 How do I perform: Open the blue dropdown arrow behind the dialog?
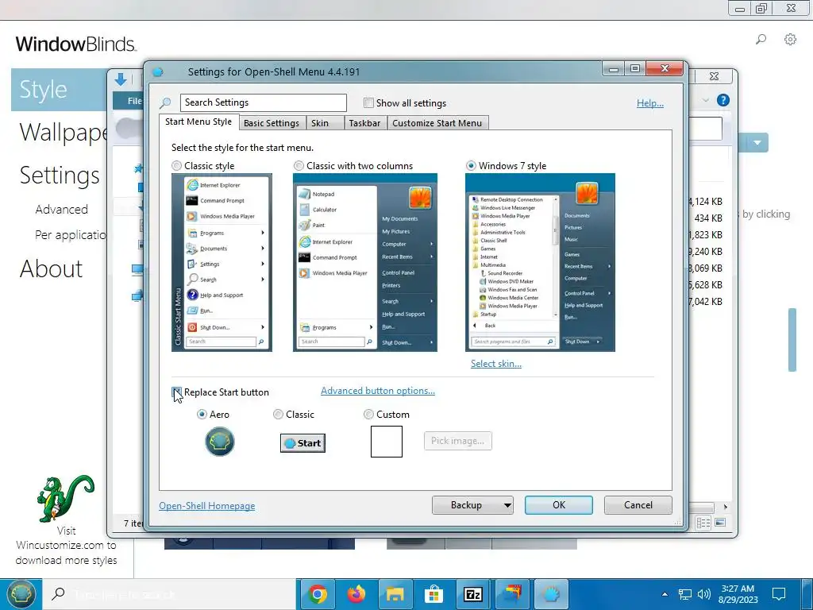(x=757, y=143)
